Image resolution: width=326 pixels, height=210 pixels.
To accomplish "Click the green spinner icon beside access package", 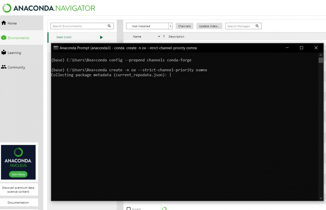I will point(164,209).
